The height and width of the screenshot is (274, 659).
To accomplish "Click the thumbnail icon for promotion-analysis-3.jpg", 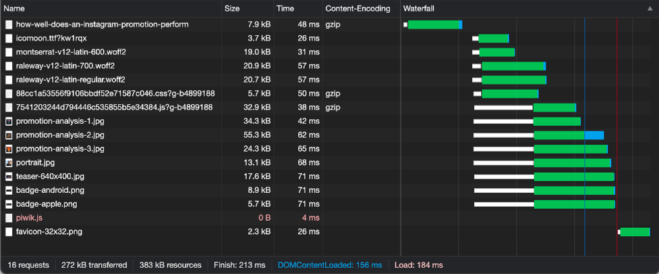I will click(9, 148).
